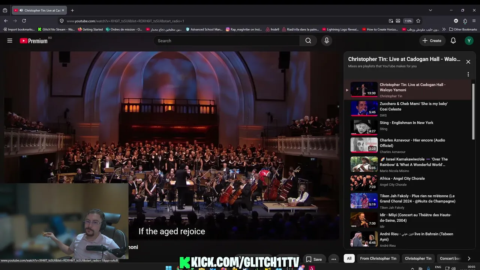Viewport: 480px width, 270px height.
Task: Go back with browser back arrow
Action: coord(6,21)
